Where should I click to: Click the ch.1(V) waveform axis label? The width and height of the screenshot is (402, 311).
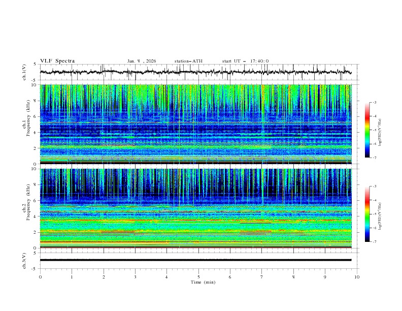(x=24, y=72)
